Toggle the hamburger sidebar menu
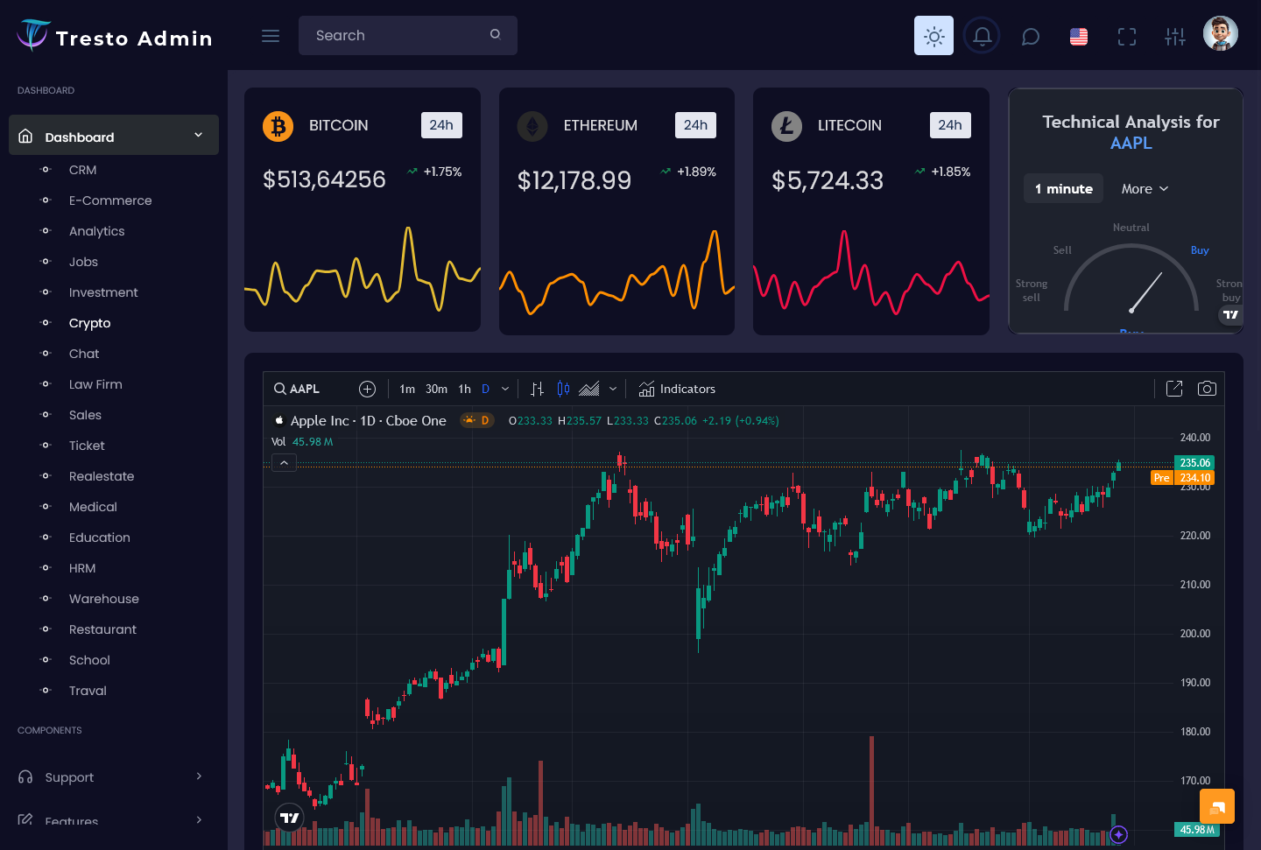 coord(271,36)
